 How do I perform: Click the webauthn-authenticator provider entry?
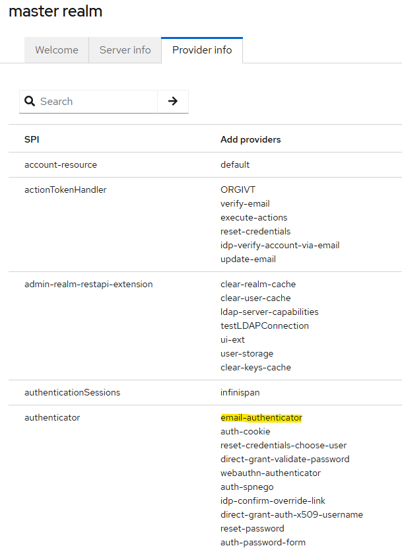(271, 473)
